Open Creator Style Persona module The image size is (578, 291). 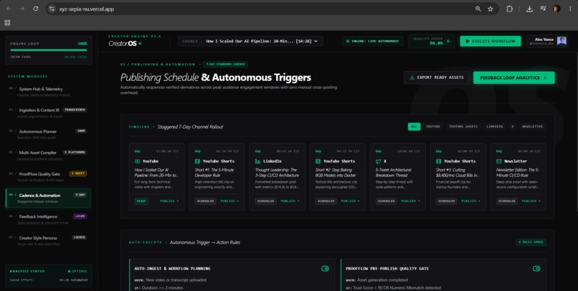tap(48, 241)
